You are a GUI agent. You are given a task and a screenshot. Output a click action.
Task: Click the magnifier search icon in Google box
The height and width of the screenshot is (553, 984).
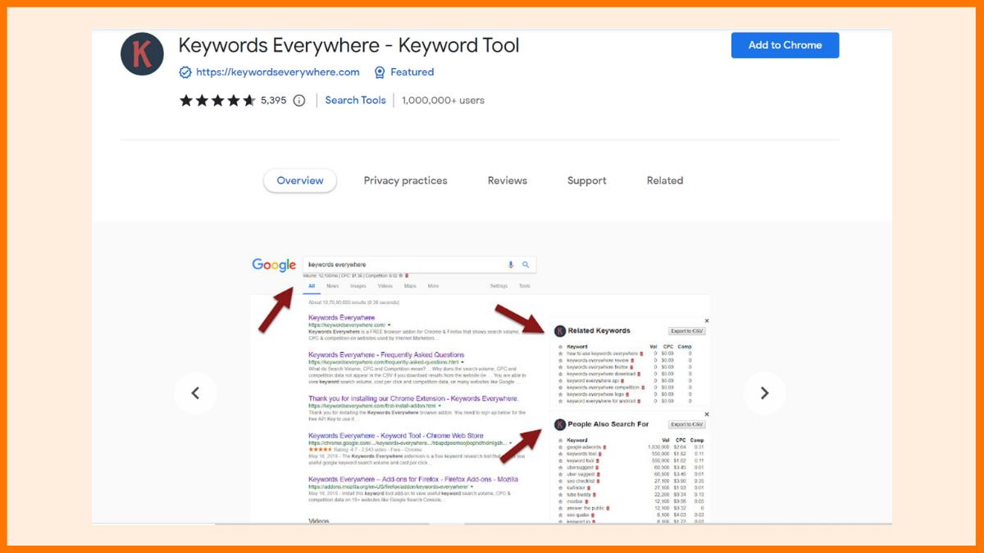[x=526, y=265]
